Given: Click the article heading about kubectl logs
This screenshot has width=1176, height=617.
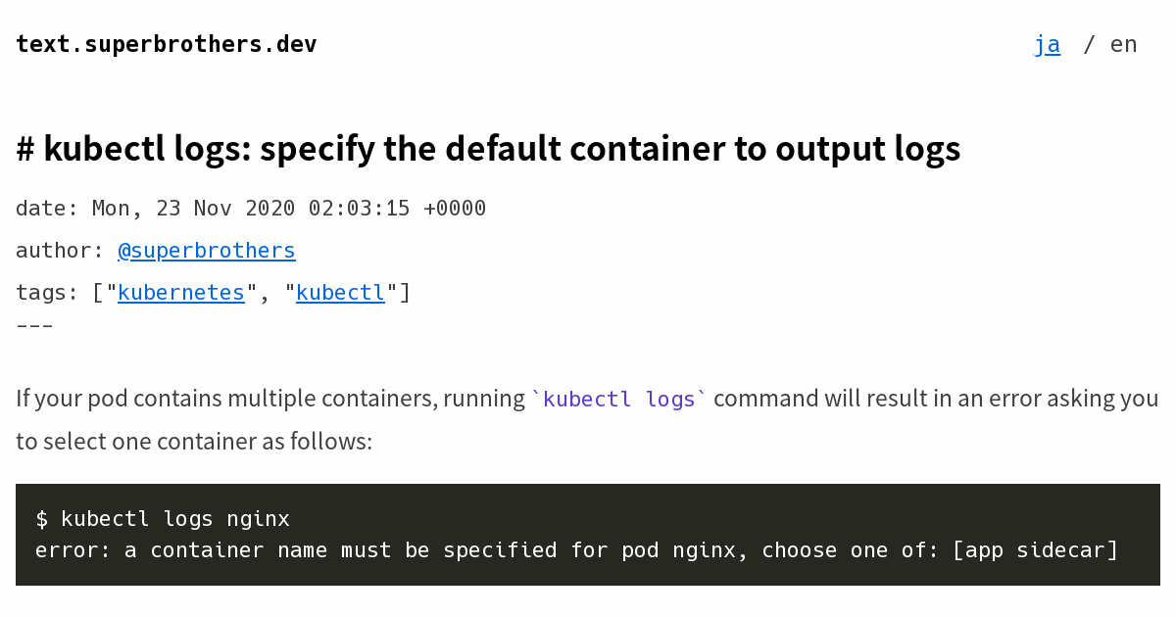Looking at the screenshot, I should (x=488, y=148).
